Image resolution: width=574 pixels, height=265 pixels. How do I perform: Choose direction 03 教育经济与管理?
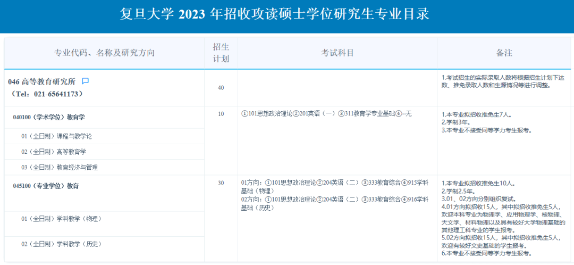60,167
